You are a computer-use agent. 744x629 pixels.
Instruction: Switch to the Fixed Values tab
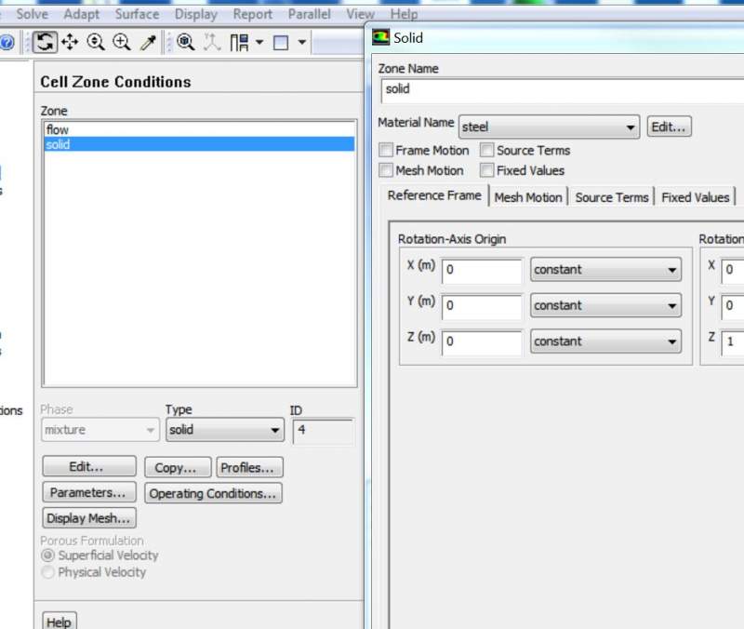pyautogui.click(x=695, y=197)
